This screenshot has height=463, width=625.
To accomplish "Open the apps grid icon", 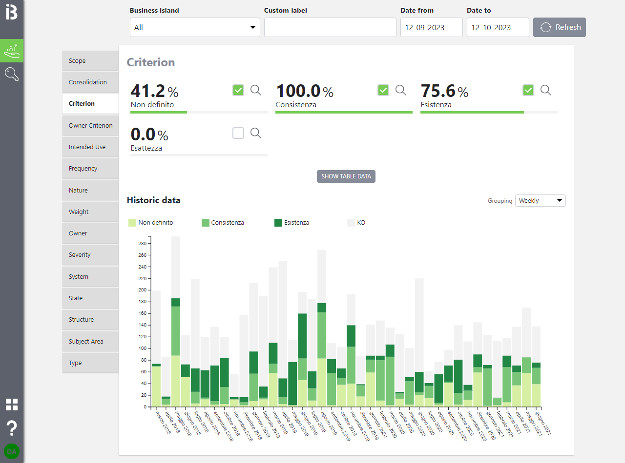I will coord(12,404).
